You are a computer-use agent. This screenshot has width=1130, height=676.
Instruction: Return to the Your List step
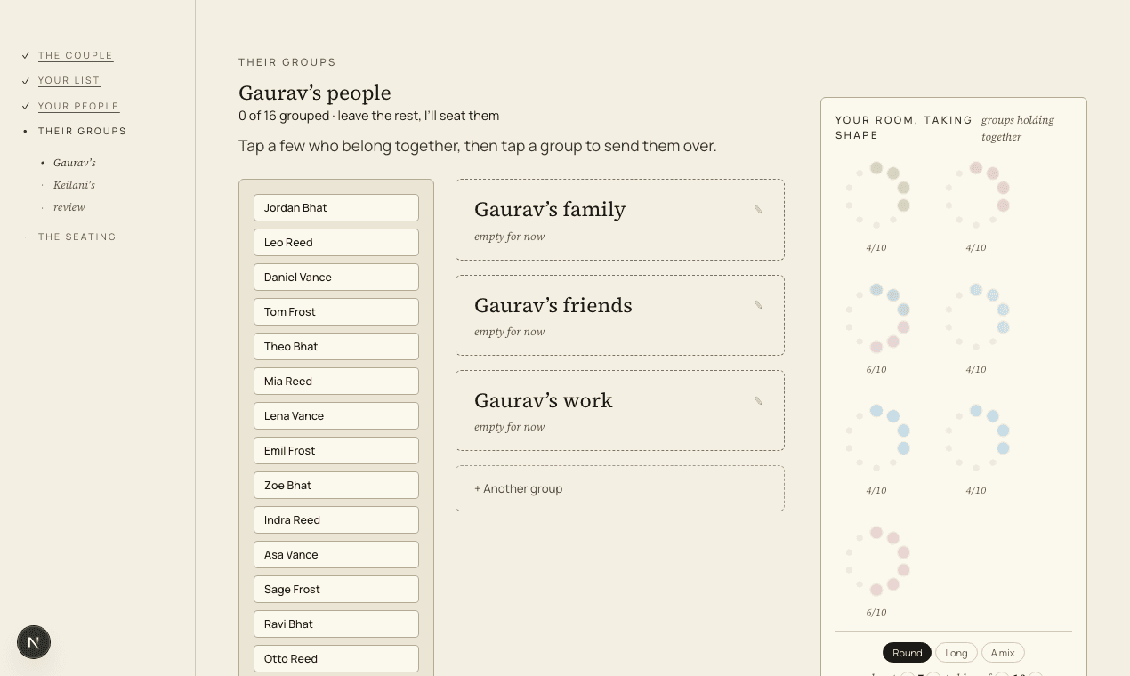click(x=69, y=81)
